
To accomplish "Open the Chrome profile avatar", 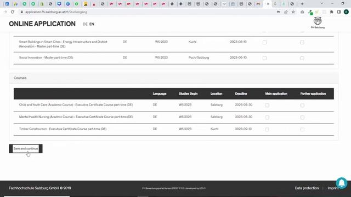I will point(346,12).
